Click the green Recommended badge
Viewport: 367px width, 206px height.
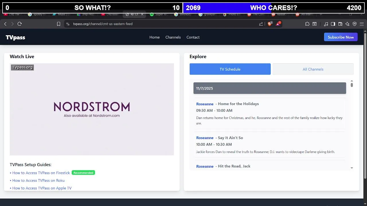[x=83, y=173]
